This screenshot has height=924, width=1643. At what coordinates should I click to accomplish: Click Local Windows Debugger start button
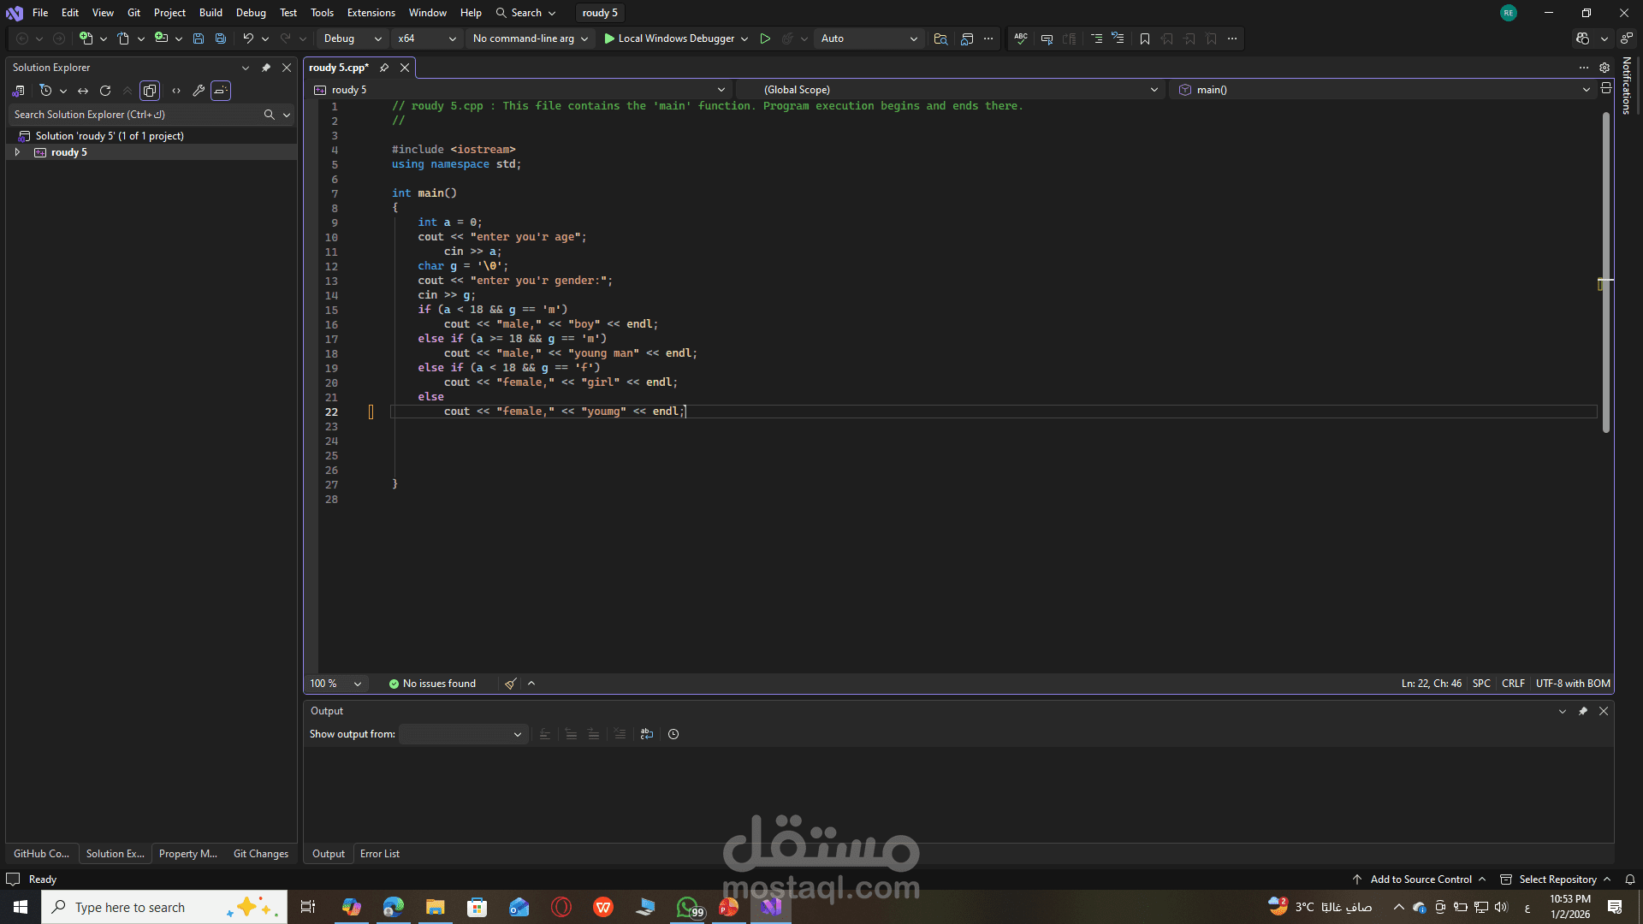tap(668, 38)
